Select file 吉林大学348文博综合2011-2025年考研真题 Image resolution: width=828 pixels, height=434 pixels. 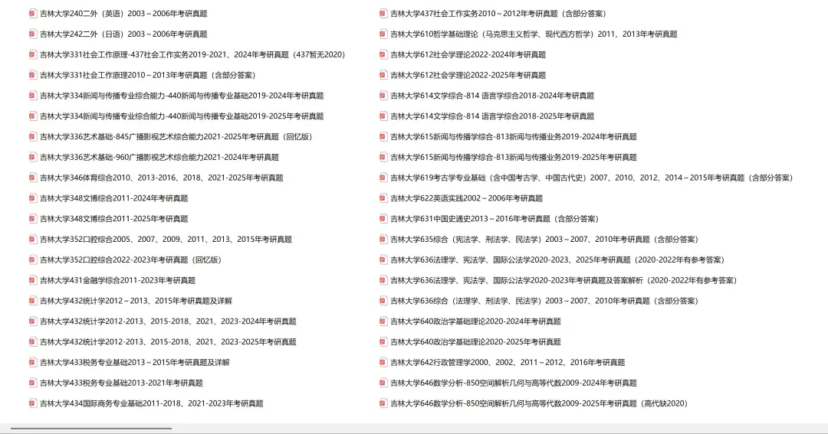[x=108, y=220]
